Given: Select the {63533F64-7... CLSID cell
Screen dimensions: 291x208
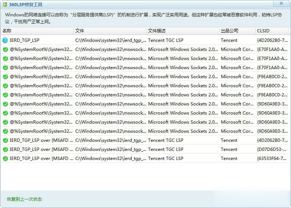Looking at the screenshot, I should (x=272, y=159).
